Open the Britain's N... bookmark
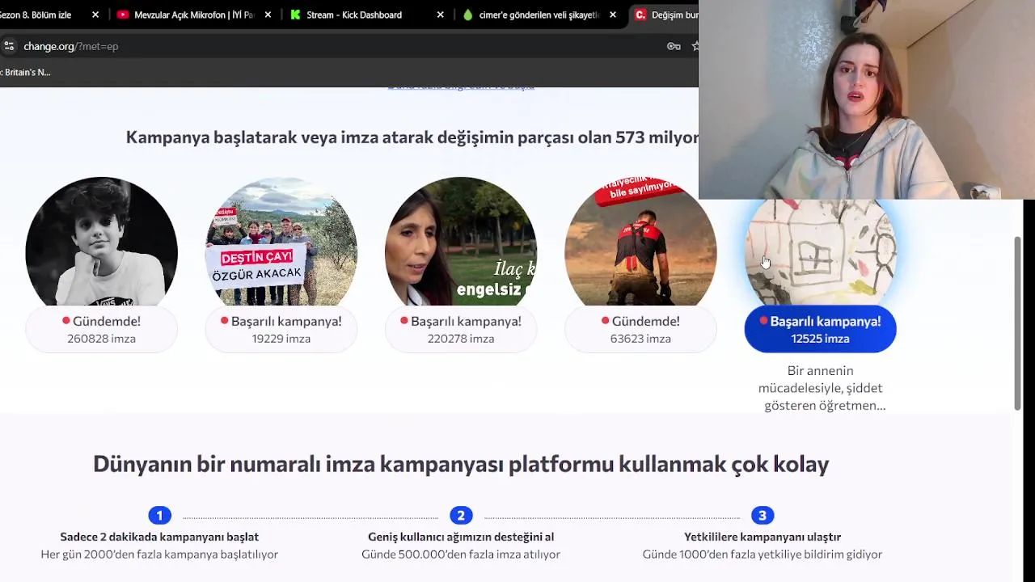 tap(26, 72)
